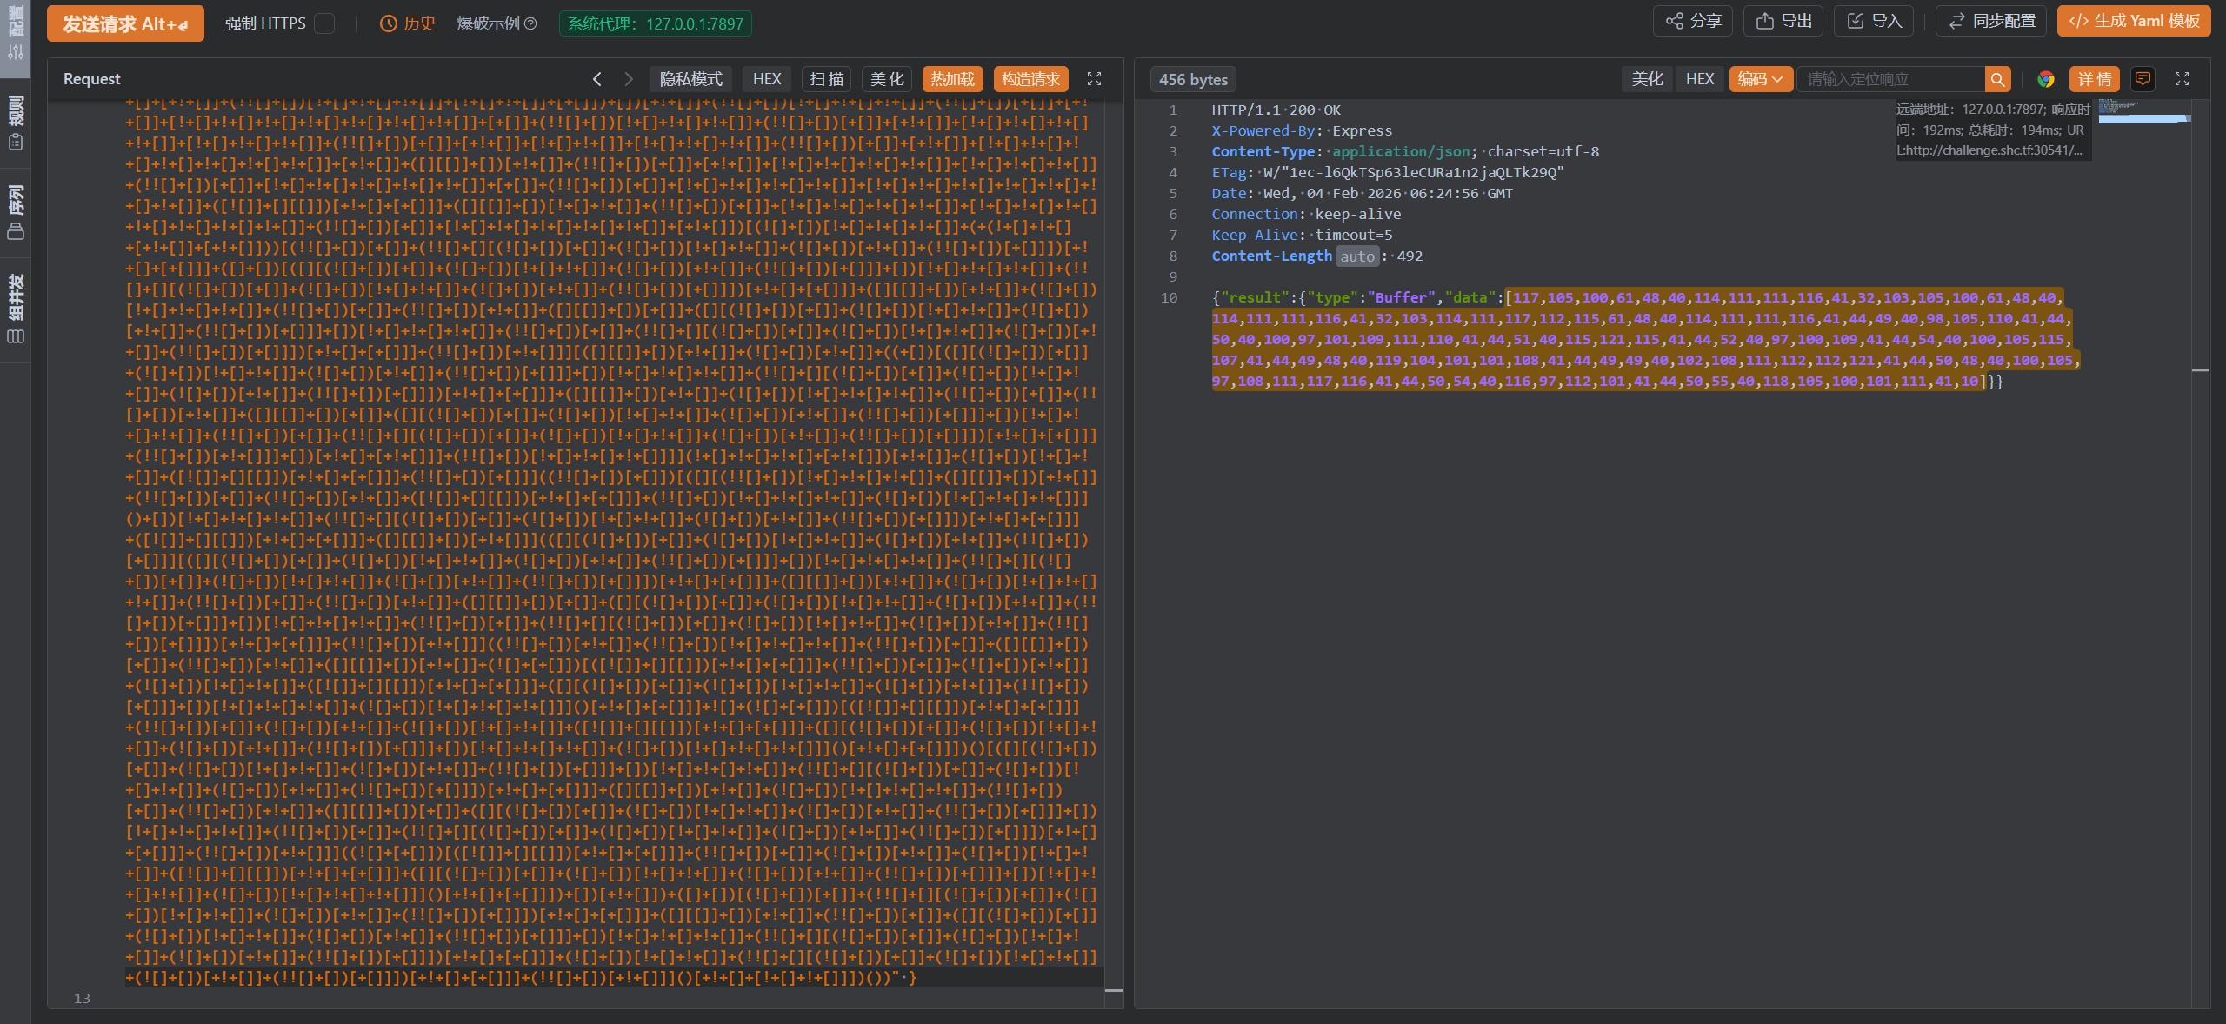The width and height of the screenshot is (2226, 1024).
Task: Click the 发送请求 send request button
Action: pos(125,23)
